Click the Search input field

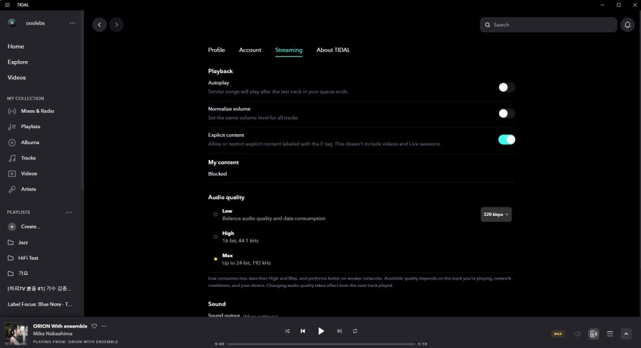pos(548,25)
